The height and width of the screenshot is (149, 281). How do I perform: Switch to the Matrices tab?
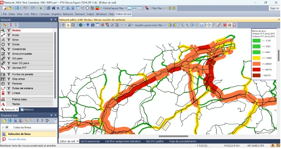click(27, 109)
